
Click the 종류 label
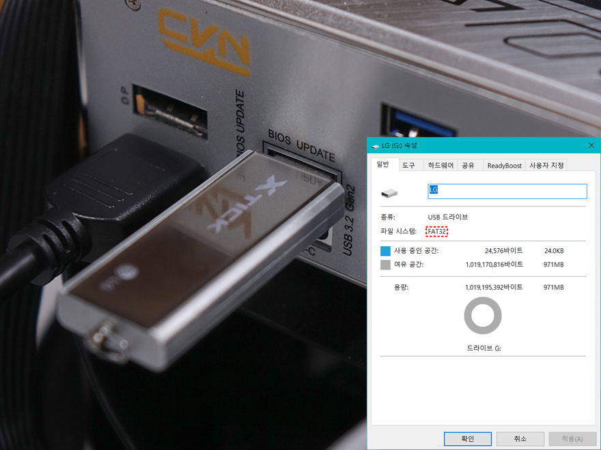[x=387, y=217]
